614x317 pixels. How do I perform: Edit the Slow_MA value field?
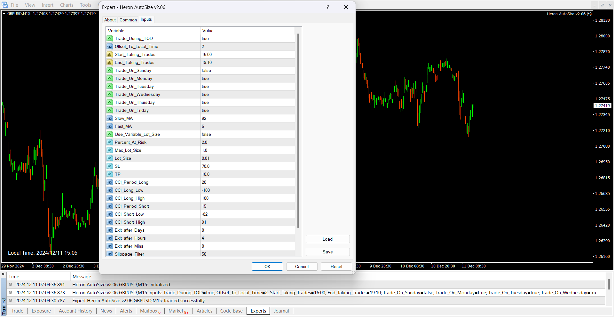pyautogui.click(x=247, y=118)
